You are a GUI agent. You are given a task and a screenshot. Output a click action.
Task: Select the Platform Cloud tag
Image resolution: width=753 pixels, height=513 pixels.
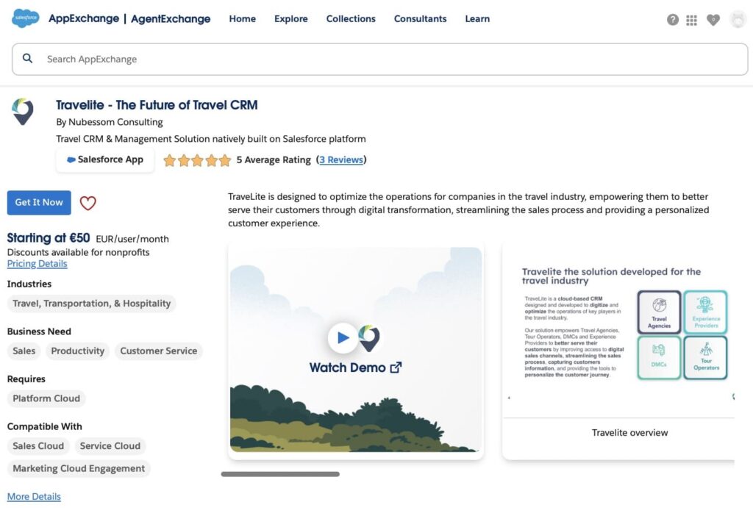[x=46, y=398]
